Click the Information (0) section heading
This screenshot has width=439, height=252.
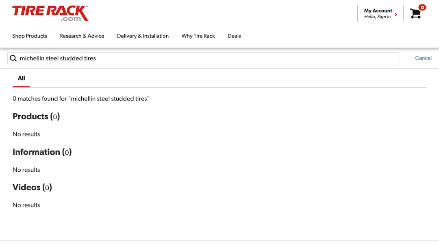[42, 152]
